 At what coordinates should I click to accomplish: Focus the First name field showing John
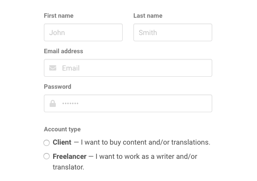coord(83,32)
